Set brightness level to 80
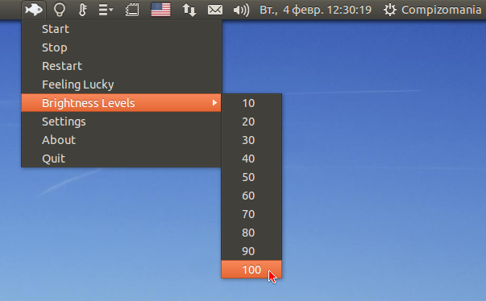This screenshot has height=301, width=486. [251, 233]
